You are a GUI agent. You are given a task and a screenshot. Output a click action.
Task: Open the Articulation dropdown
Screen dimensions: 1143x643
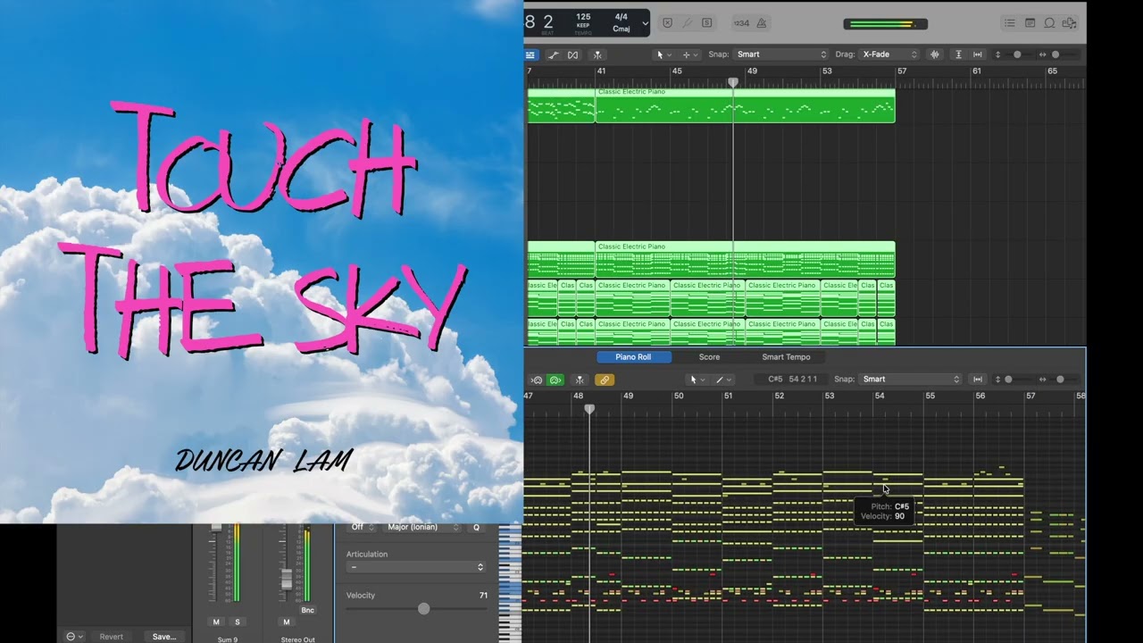(416, 567)
